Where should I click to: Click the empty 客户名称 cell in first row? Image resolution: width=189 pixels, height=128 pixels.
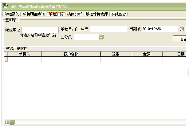pos(71,59)
